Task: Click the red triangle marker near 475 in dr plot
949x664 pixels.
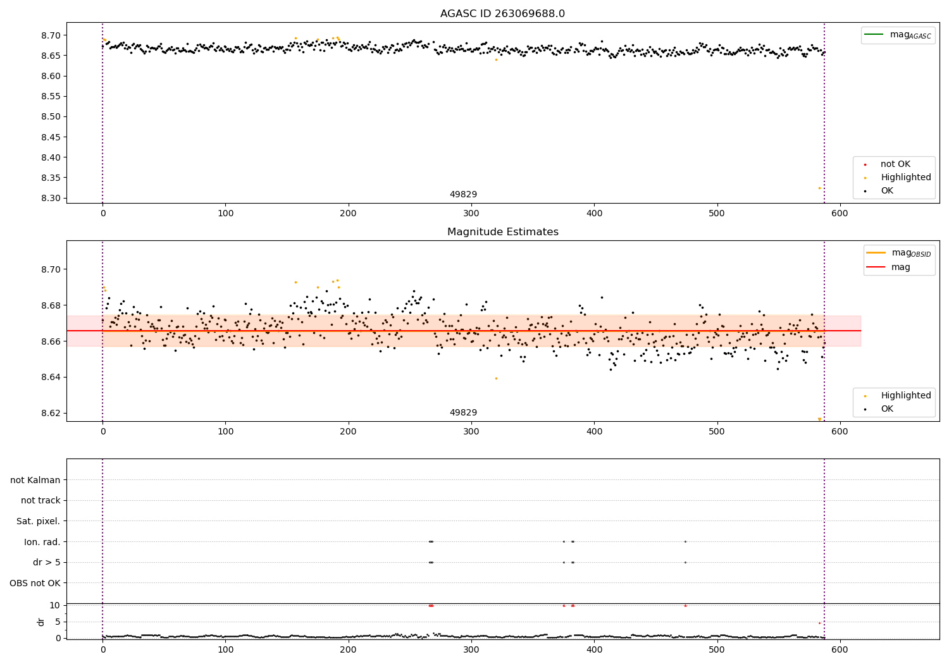Action: tap(685, 605)
